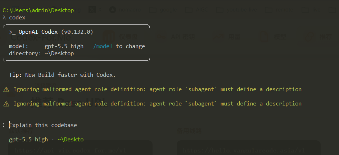Click the lambda codex command line
This screenshot has height=155, width=339.
click(14, 18)
